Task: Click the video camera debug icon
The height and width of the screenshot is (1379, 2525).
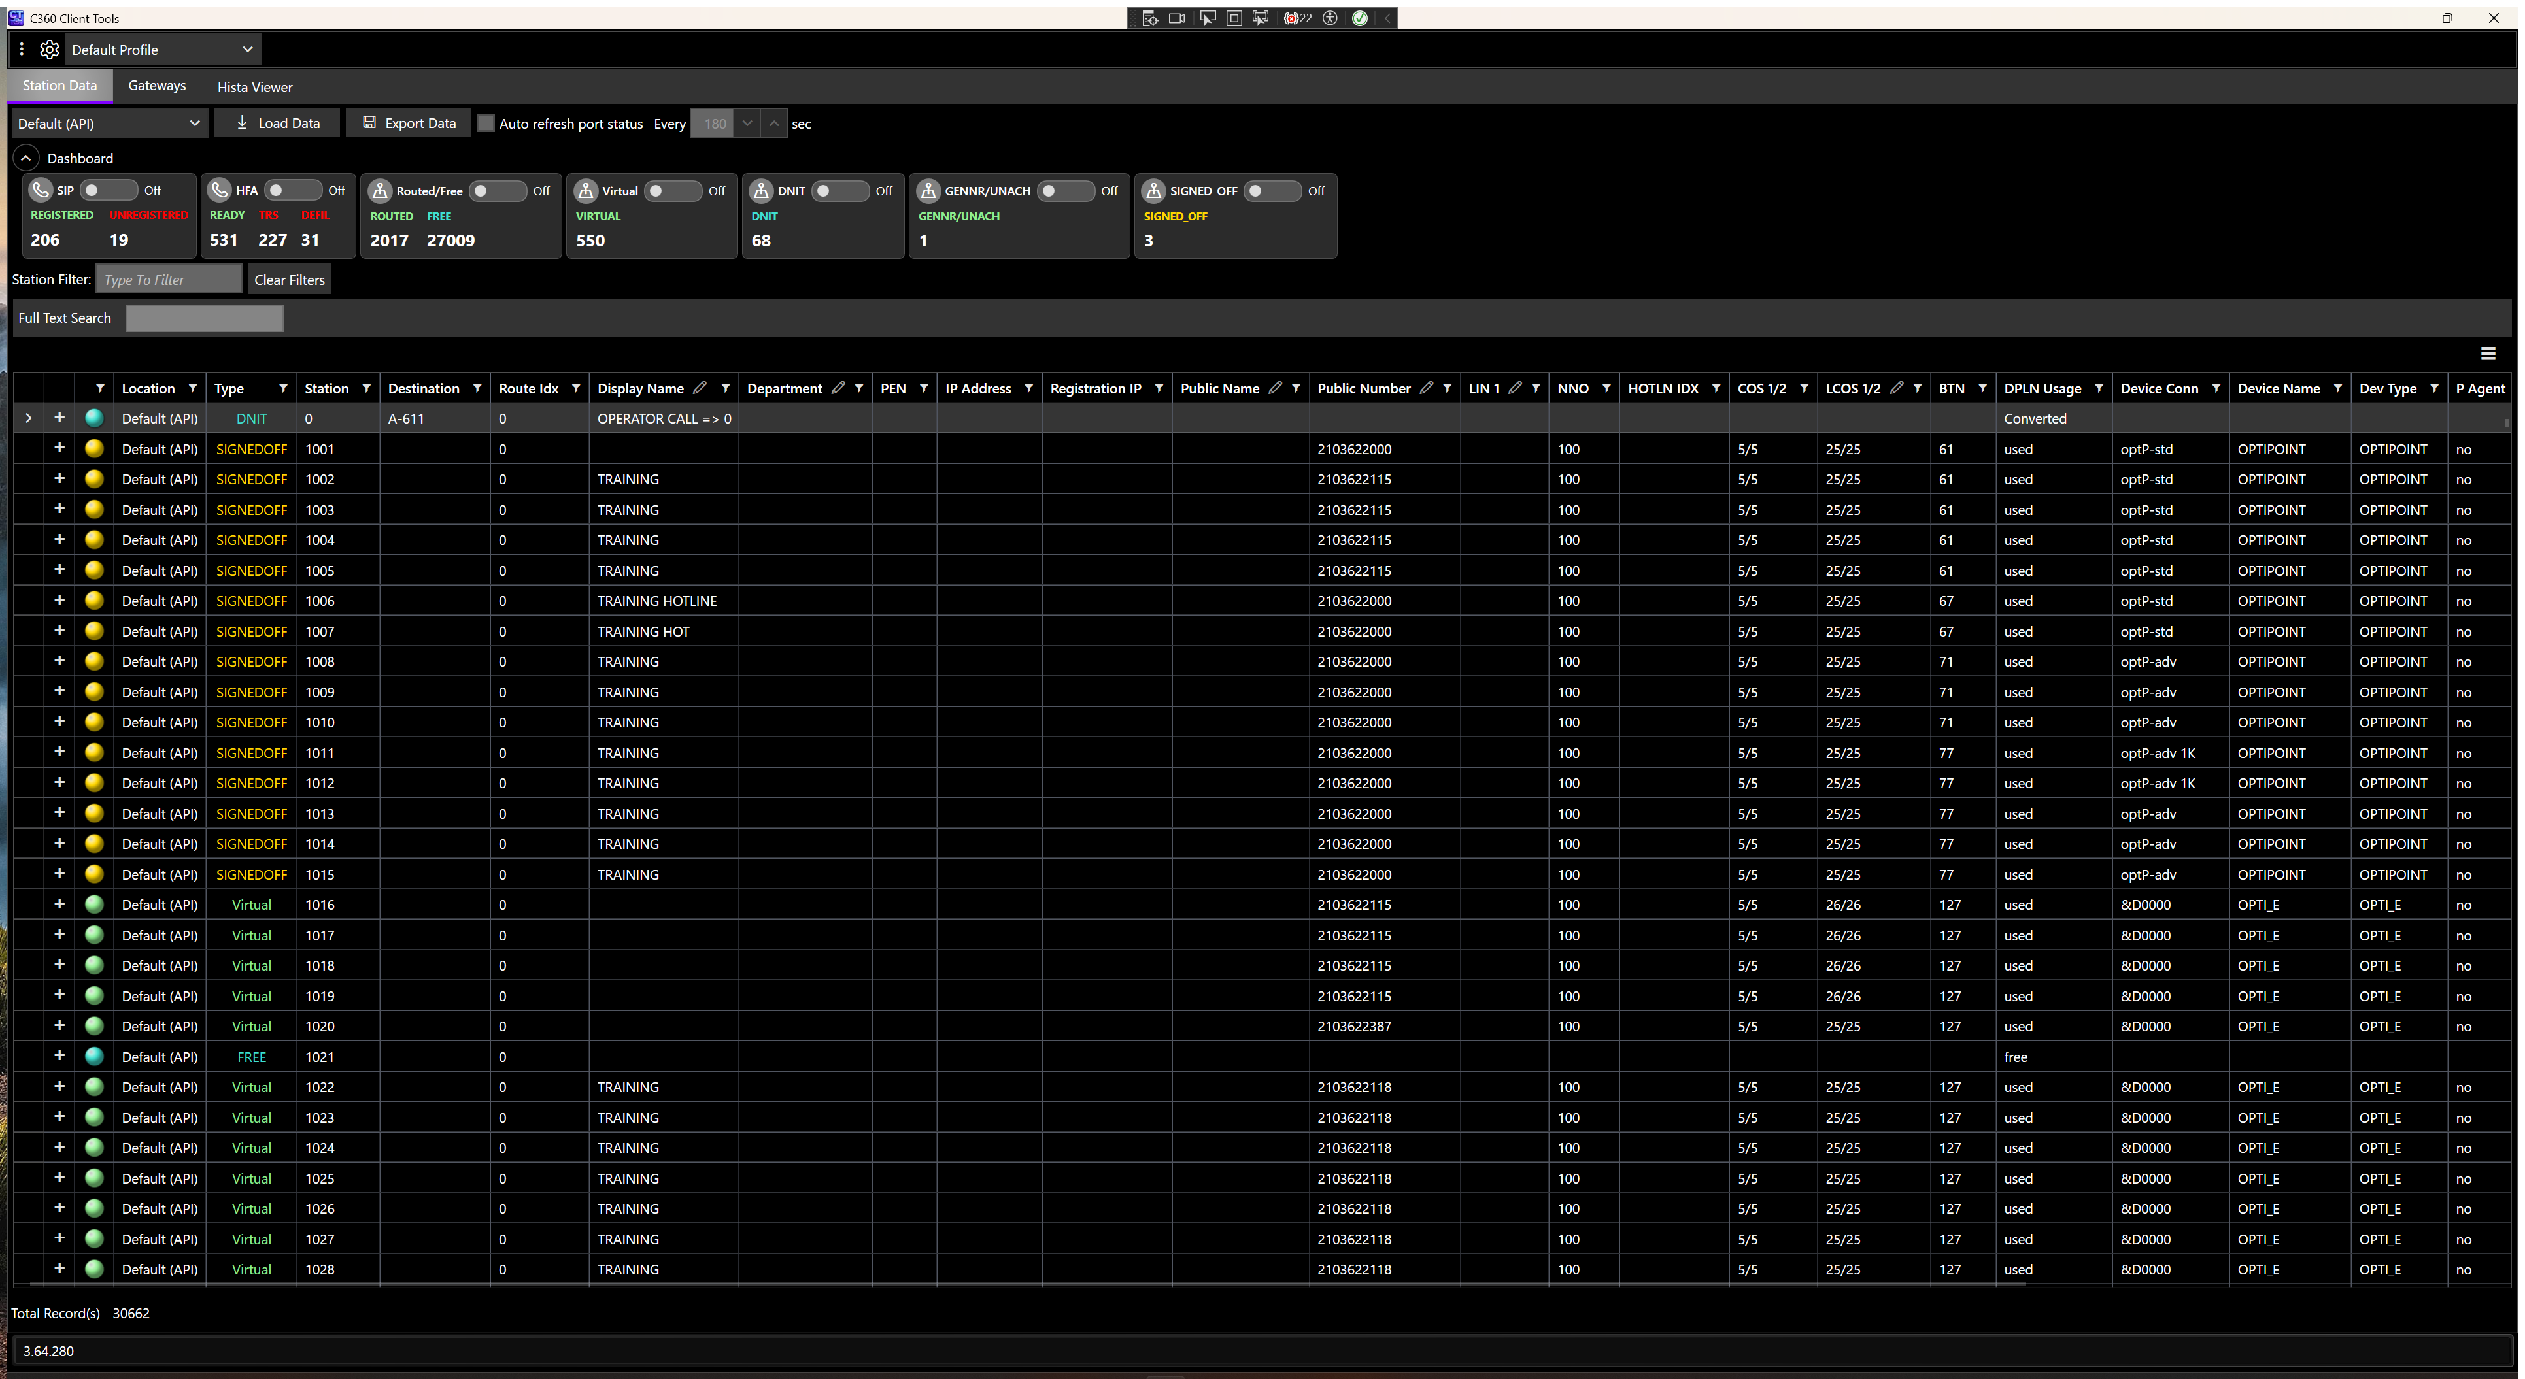Action: click(1178, 18)
